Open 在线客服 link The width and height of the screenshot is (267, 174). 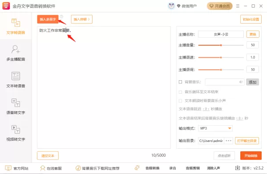pyautogui.click(x=54, y=168)
